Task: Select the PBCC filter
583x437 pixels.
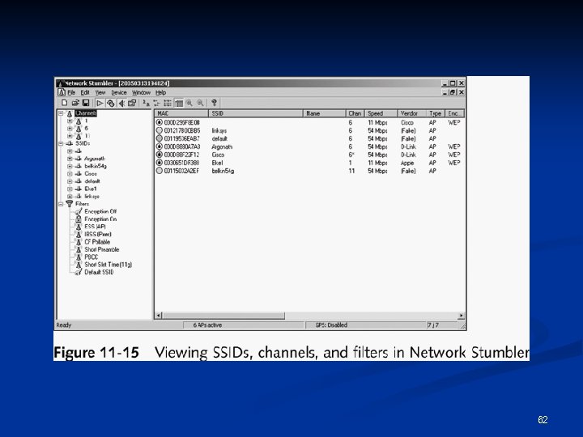Action: [91, 257]
